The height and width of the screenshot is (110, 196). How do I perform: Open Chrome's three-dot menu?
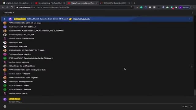193,7
